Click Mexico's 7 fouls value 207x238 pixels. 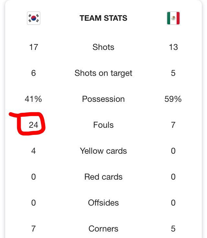173,125
